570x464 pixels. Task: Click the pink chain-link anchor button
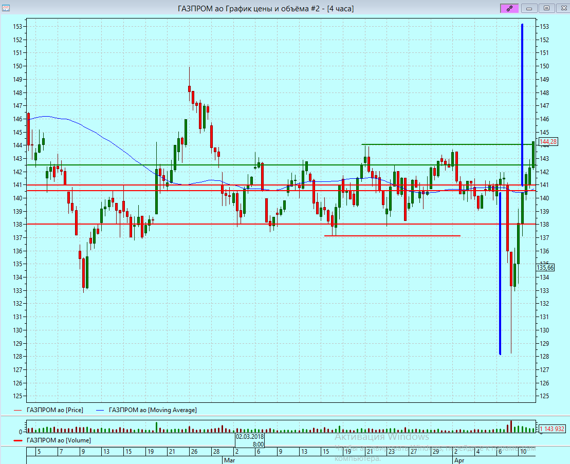coord(509,8)
